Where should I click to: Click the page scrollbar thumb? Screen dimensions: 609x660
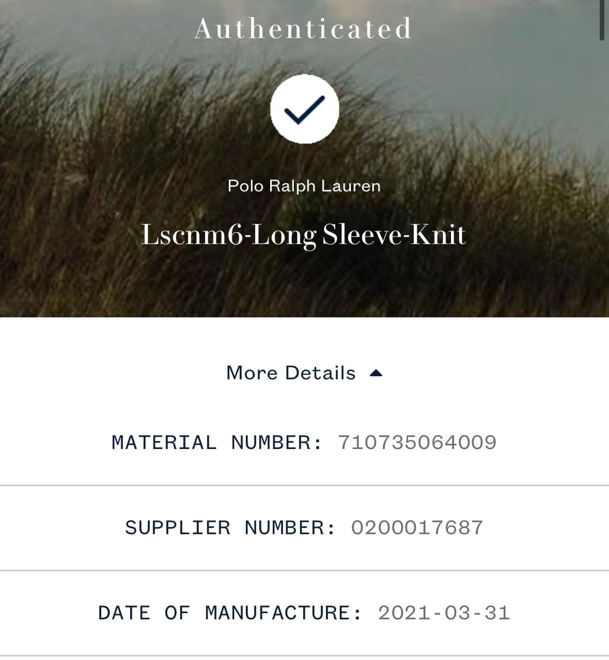coord(602,19)
